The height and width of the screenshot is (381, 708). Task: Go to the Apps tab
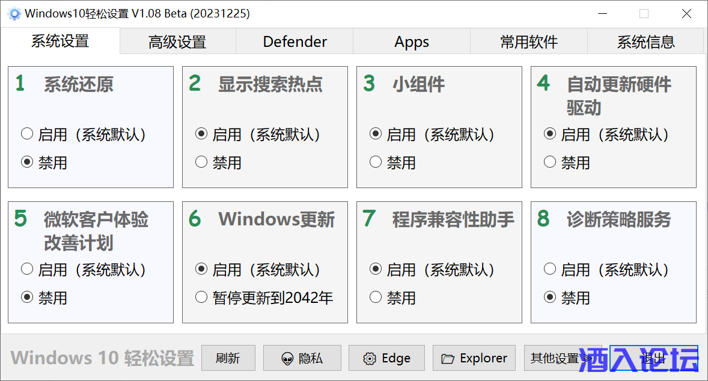point(412,42)
